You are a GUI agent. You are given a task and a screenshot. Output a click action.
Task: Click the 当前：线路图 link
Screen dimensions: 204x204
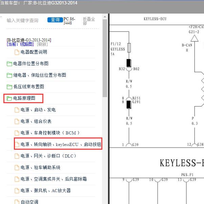(x=20, y=44)
